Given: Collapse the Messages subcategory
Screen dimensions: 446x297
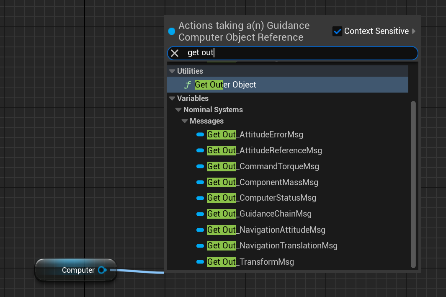Looking at the screenshot, I should pos(185,121).
